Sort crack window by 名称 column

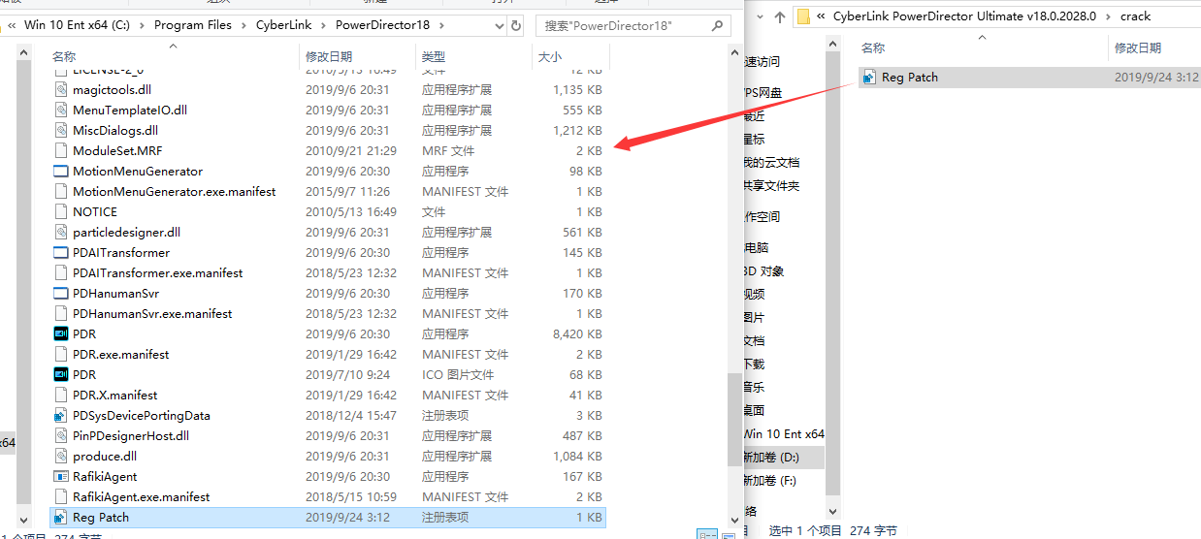pos(873,48)
